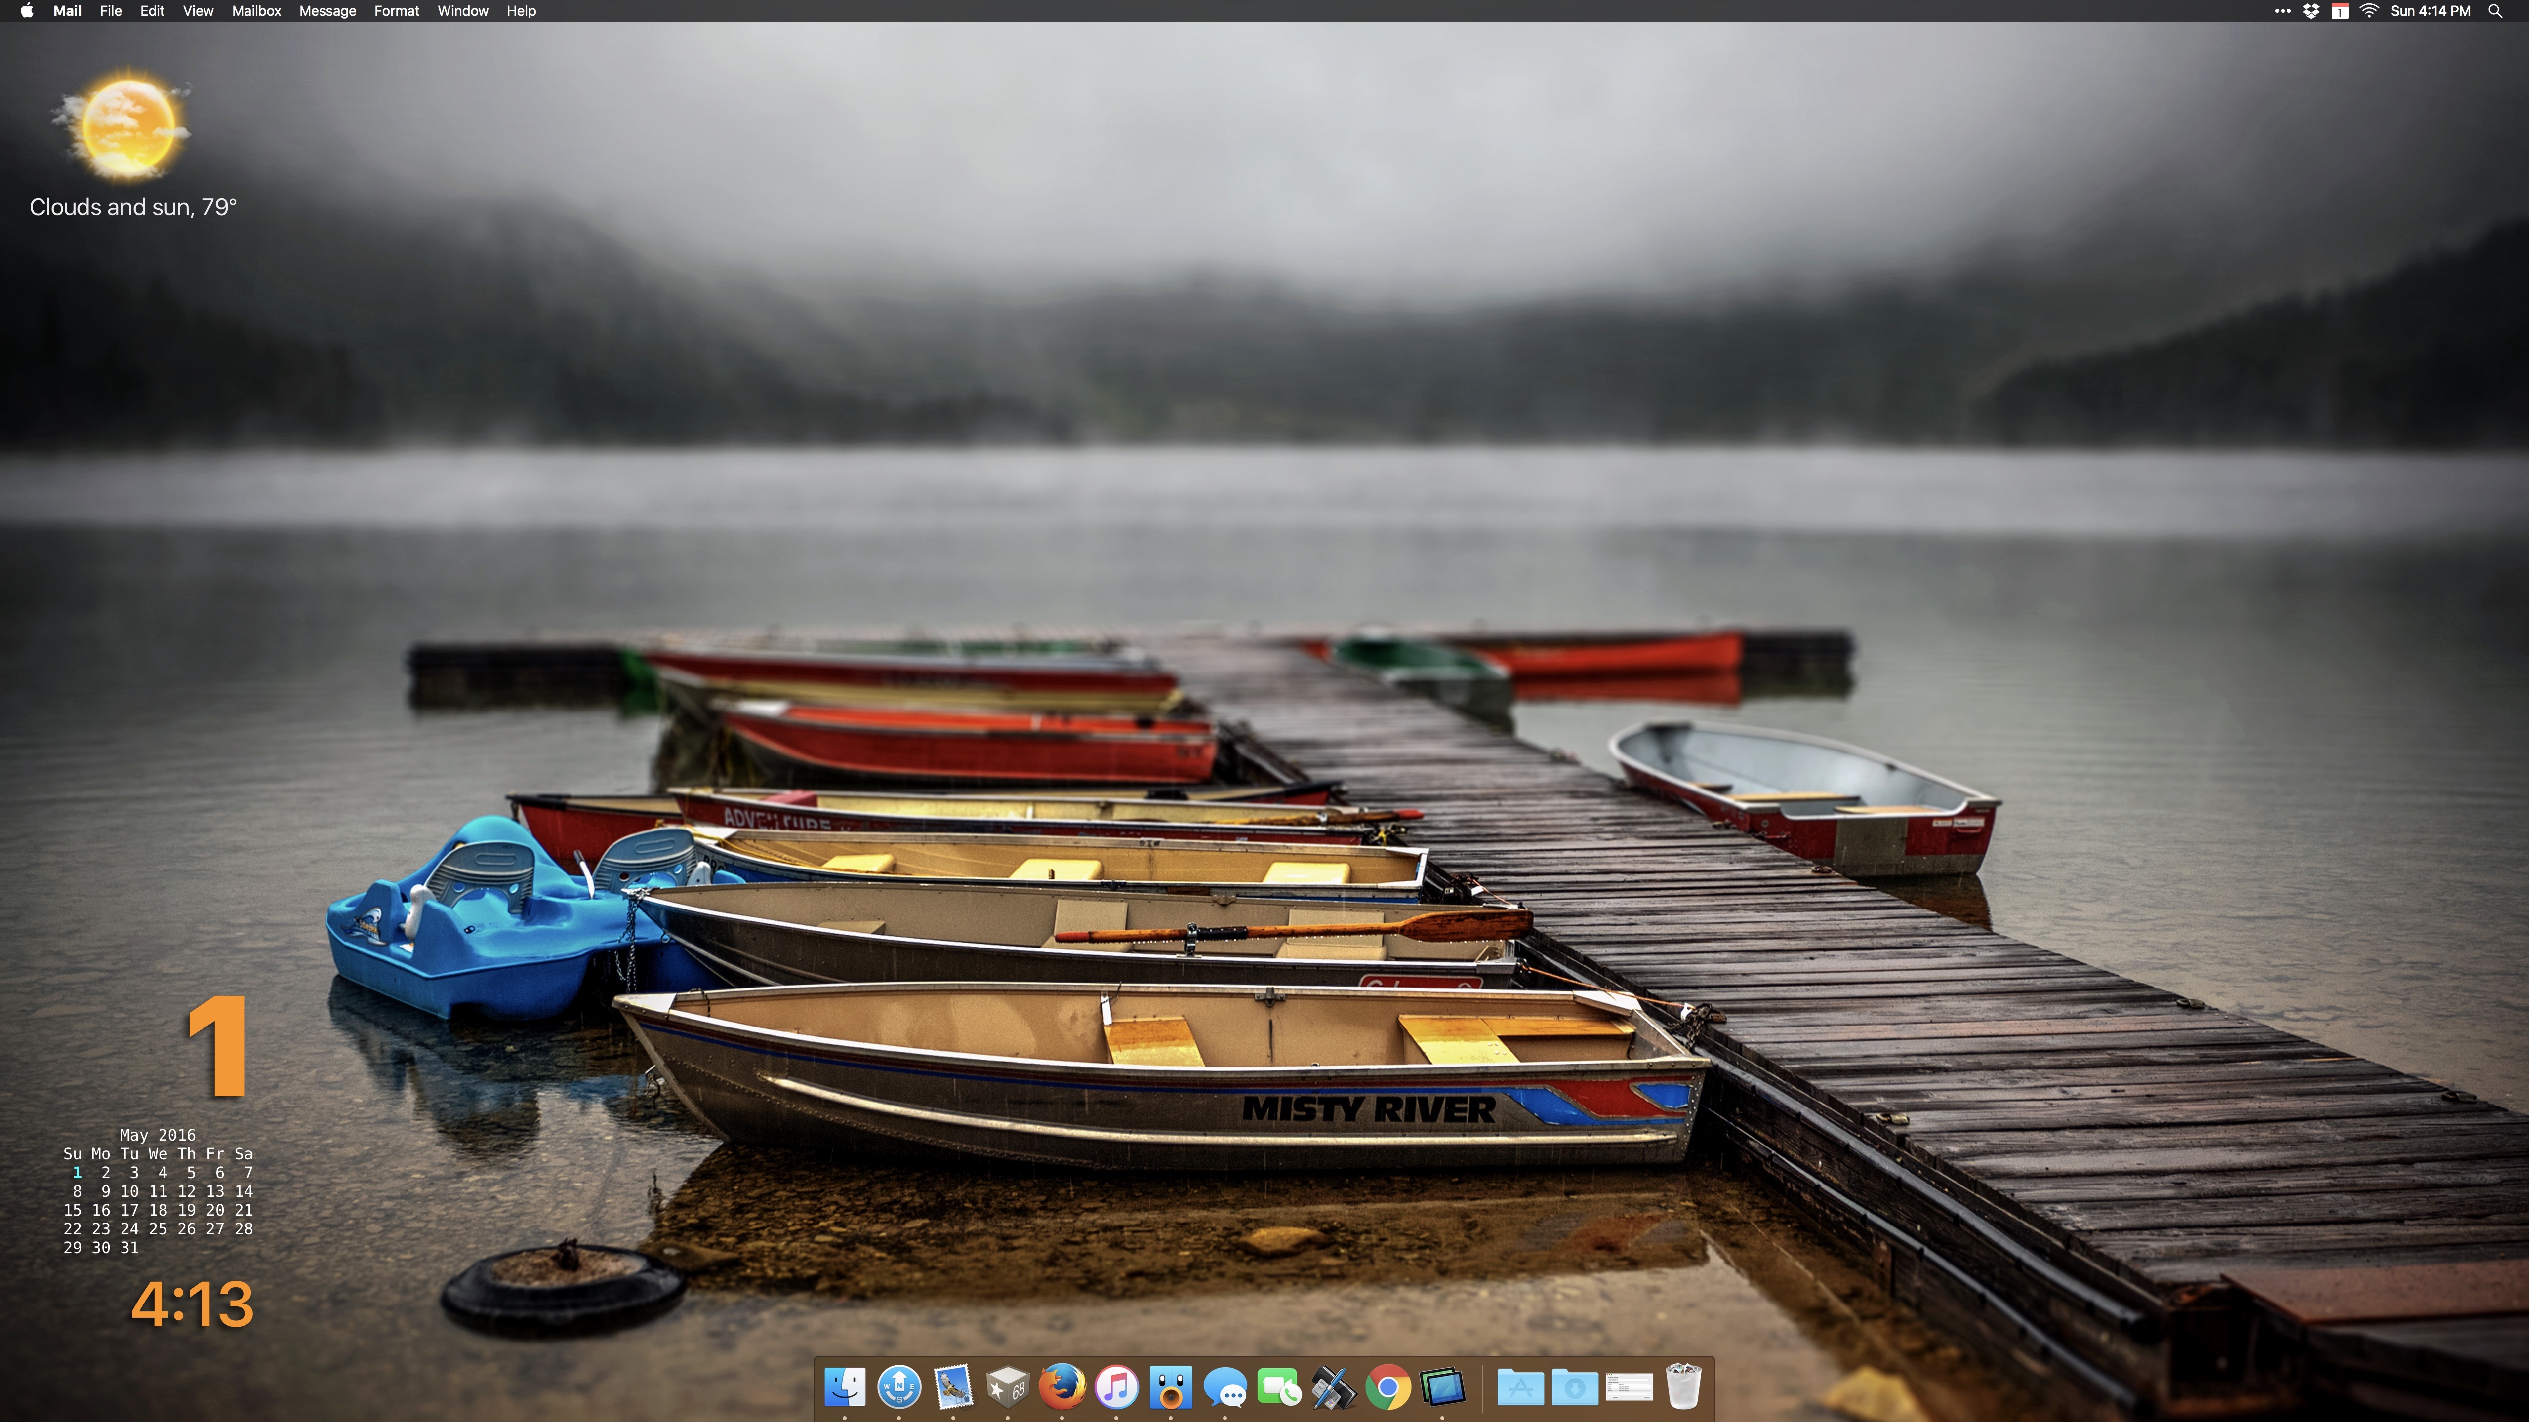Open the Message menu
This screenshot has height=1422, width=2529.
(x=327, y=11)
